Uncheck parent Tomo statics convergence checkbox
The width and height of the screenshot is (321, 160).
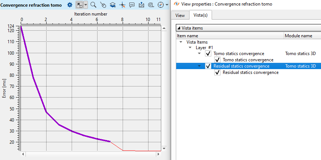[208, 54]
